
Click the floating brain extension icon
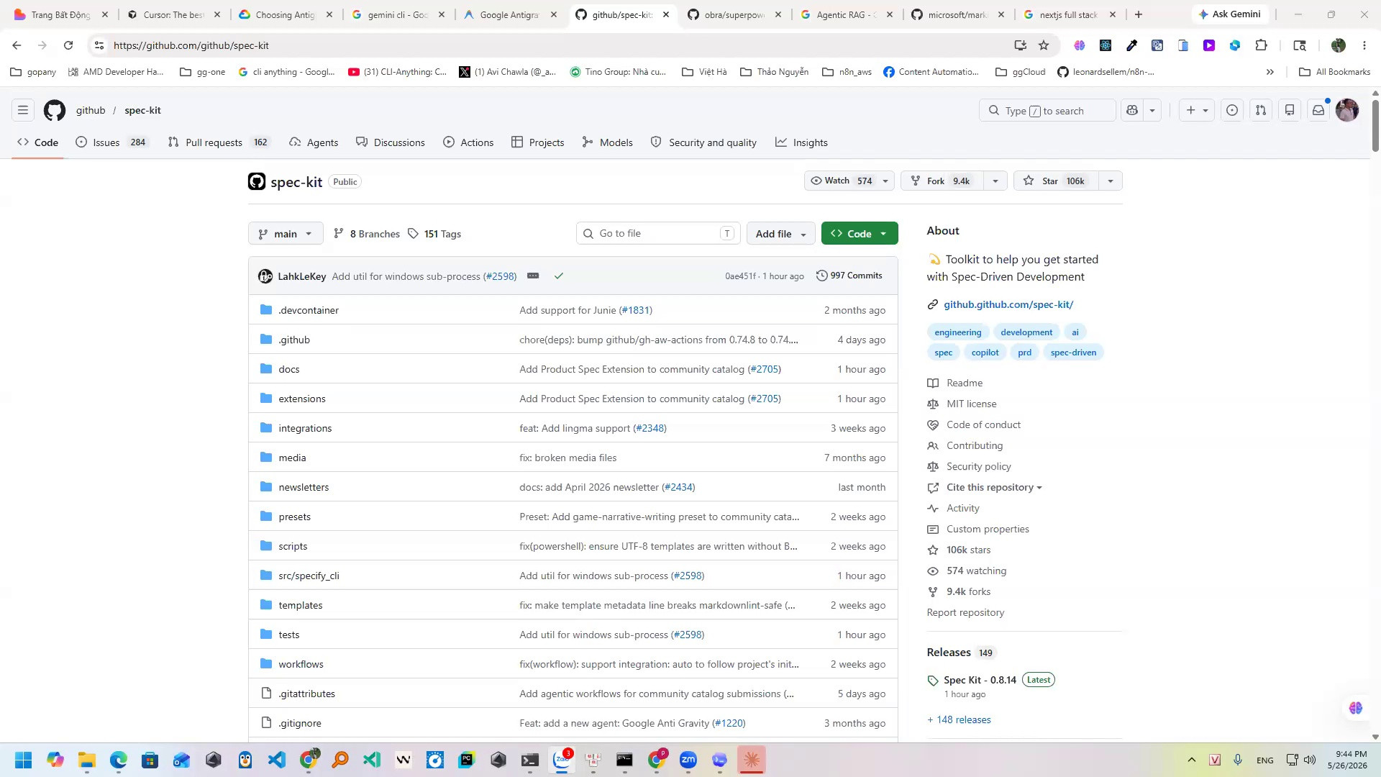pos(1356,708)
